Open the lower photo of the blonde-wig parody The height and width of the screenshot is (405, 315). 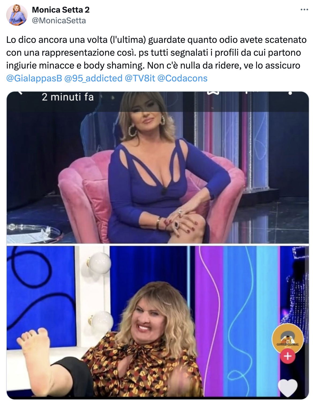coord(157,322)
